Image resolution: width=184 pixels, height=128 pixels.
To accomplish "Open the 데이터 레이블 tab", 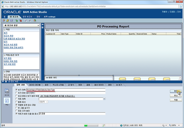I will point(35,85).
